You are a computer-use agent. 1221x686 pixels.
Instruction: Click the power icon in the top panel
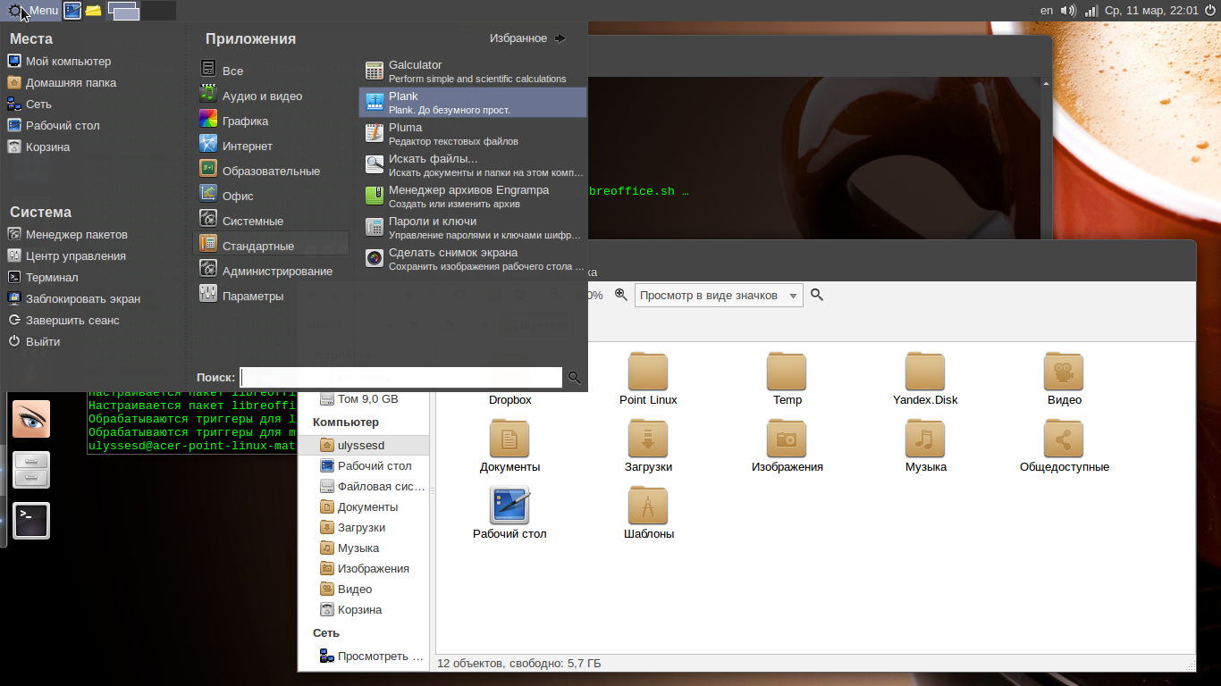[x=1210, y=11]
